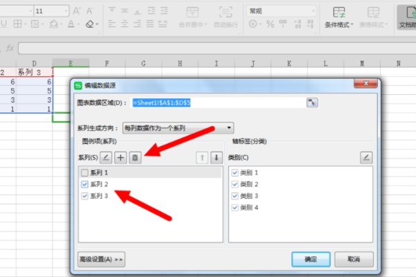Open the series direction dropdown
The height and width of the screenshot is (277, 416).
178,128
